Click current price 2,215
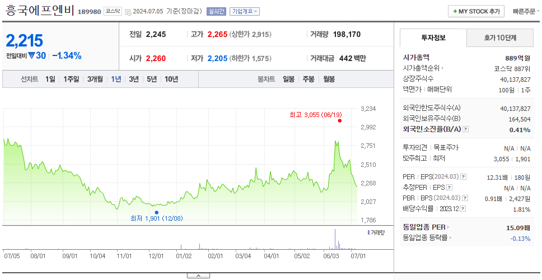The height and width of the screenshot is (280, 542). click(24, 41)
